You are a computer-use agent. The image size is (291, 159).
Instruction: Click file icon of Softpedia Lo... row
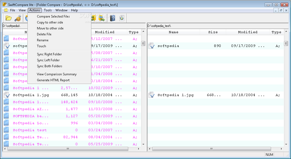pos(6,123)
